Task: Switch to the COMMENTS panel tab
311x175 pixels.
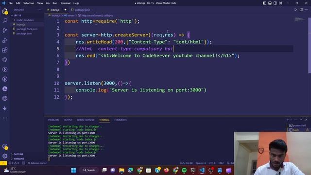Action: tap(121, 120)
